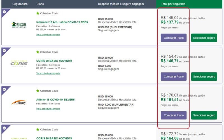This screenshot has width=224, height=140.
Task: Click the Seguradora column header
Action: pos(20,4)
